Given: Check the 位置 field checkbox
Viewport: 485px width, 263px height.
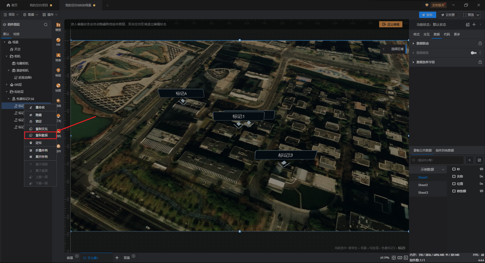Looking at the screenshot, I should 454,184.
